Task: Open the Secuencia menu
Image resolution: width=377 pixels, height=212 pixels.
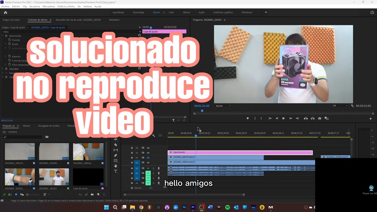Action: coord(34,6)
